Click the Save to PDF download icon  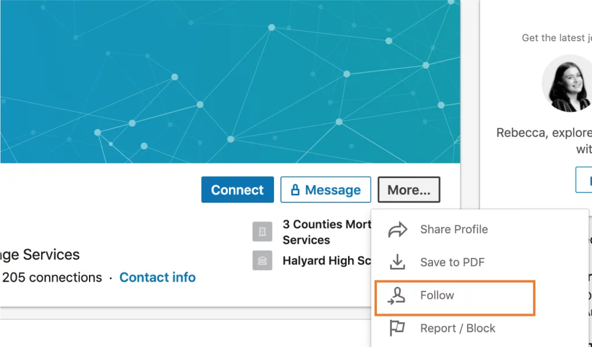tap(398, 262)
